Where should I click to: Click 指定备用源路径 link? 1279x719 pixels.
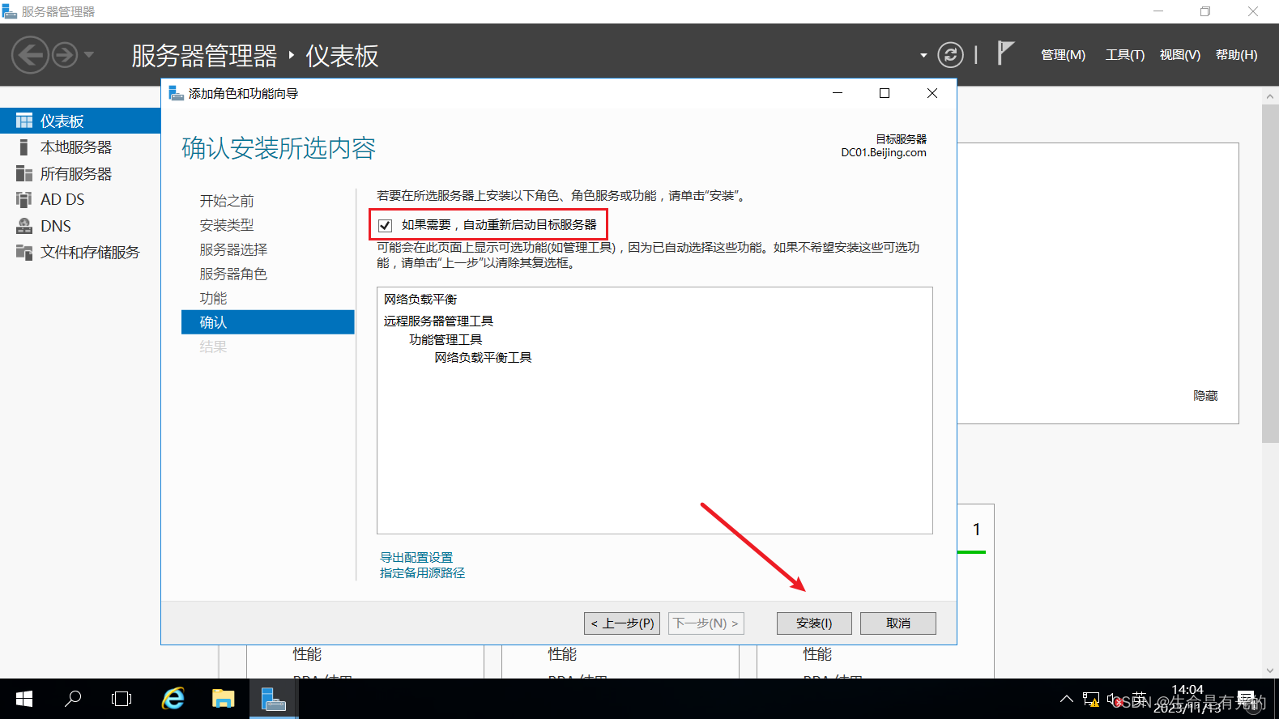[x=423, y=572]
